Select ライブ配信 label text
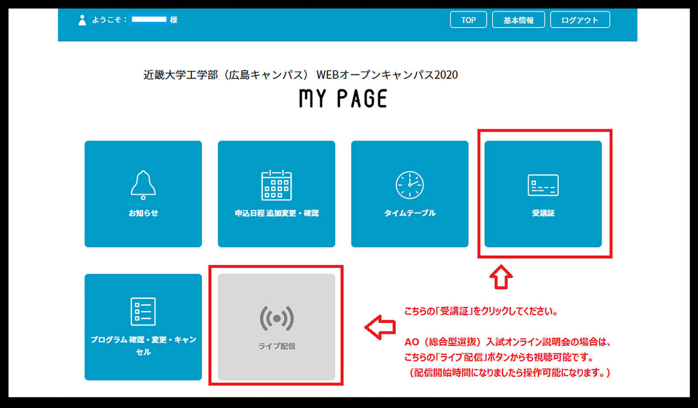This screenshot has height=408, width=698. click(277, 346)
